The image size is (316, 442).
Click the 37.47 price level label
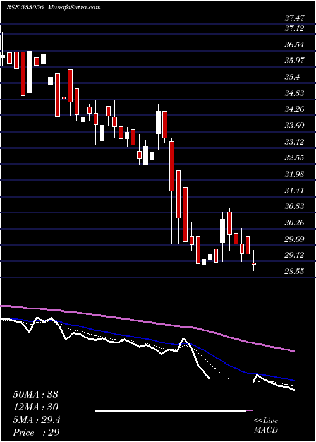pyautogui.click(x=295, y=18)
